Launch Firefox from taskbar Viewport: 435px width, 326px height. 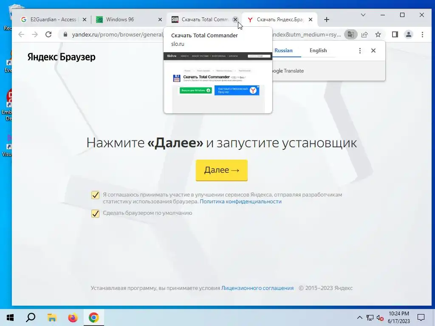point(73,318)
